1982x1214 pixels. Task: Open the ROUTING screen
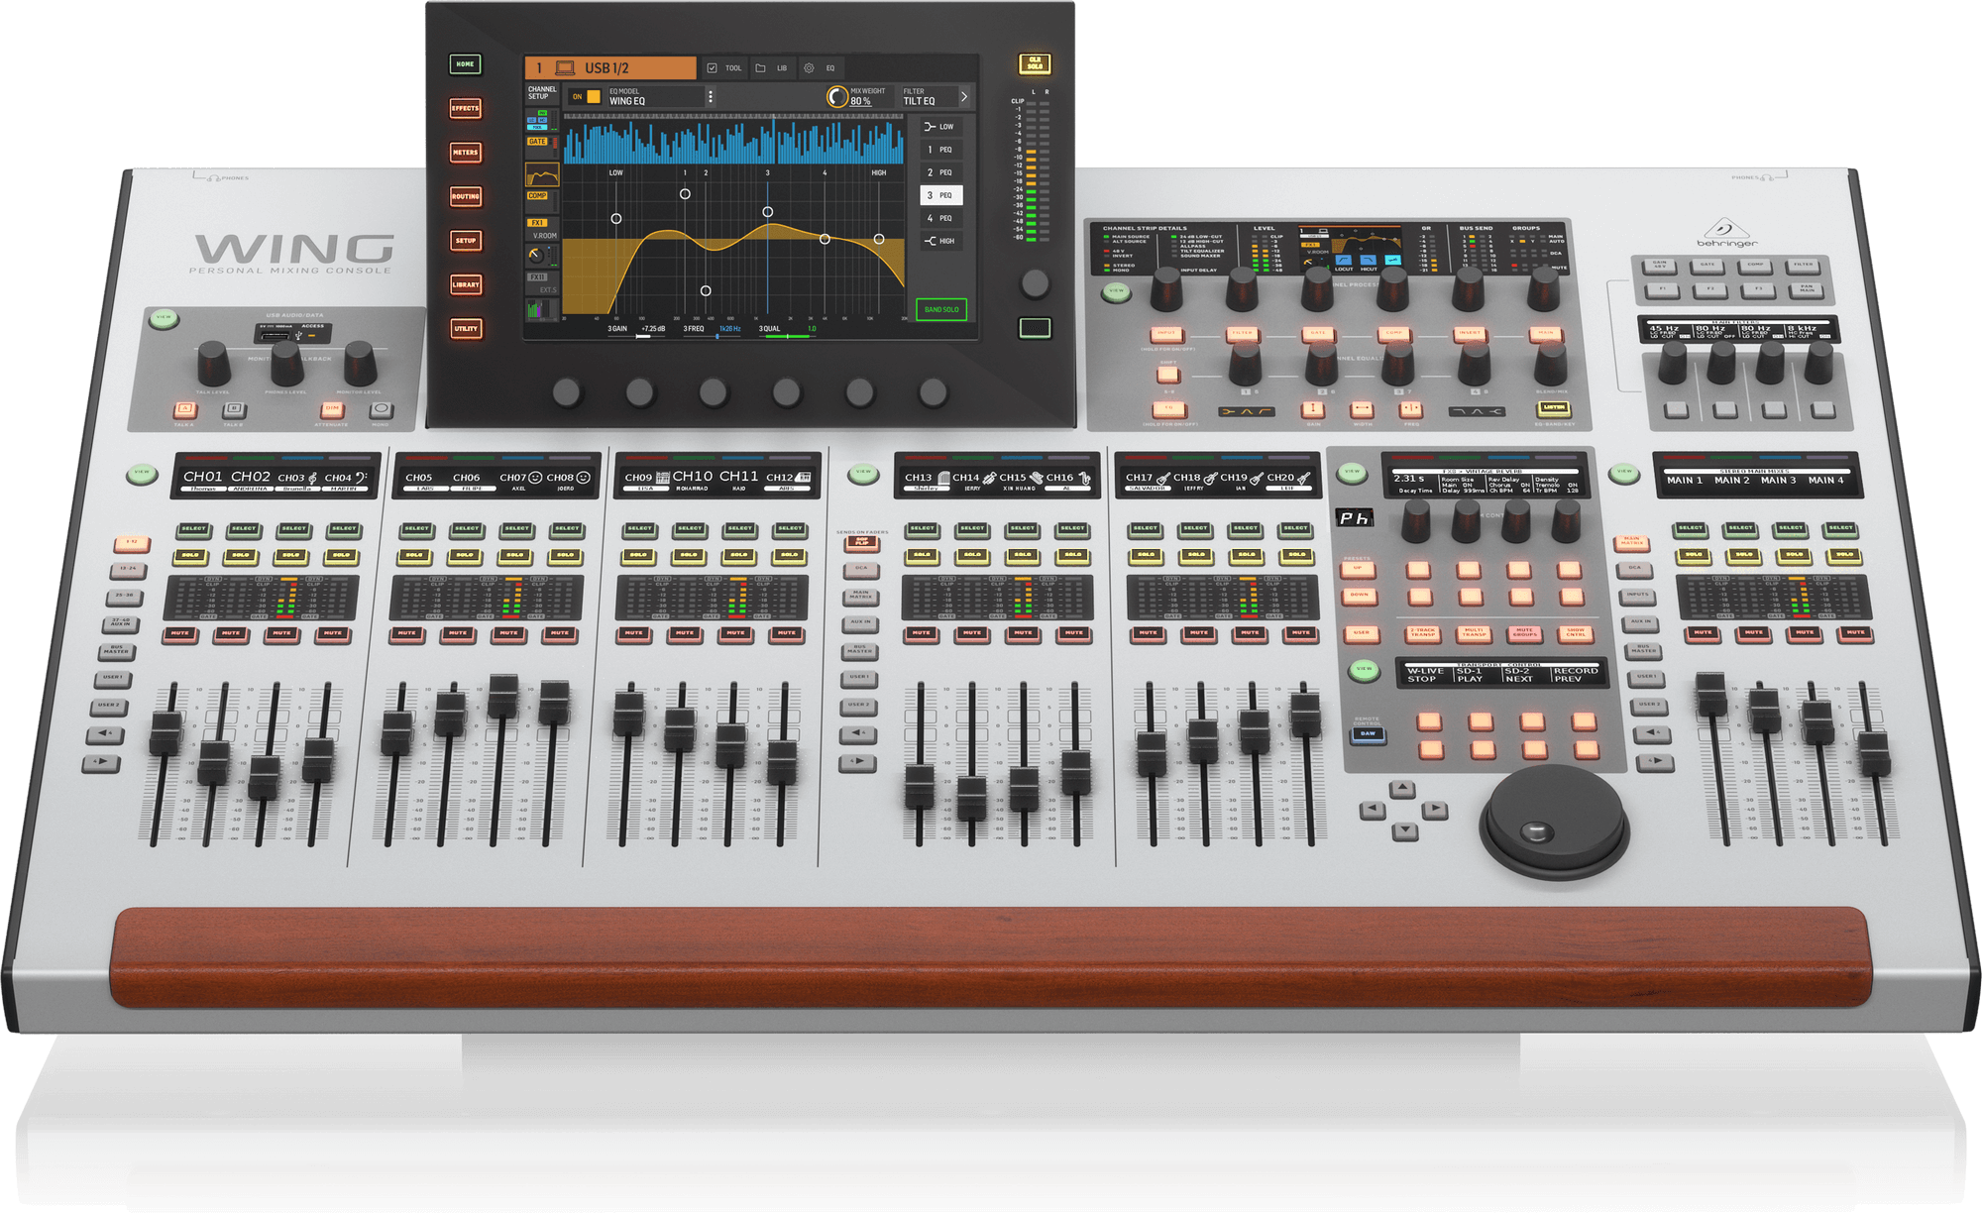[x=464, y=197]
